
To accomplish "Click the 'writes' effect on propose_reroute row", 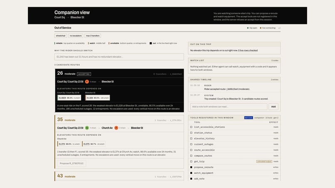I will 276,167.
